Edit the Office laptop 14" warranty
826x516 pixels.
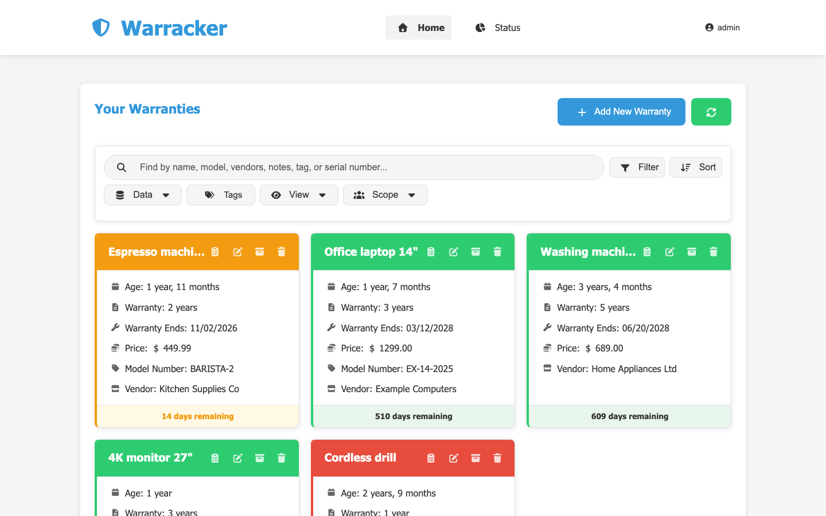click(x=454, y=252)
